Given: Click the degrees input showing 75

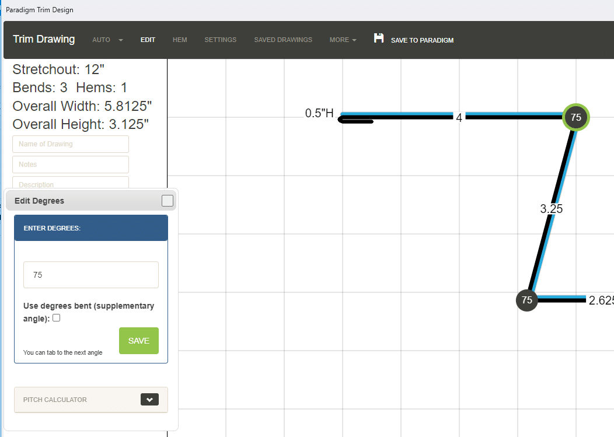Looking at the screenshot, I should click(x=91, y=275).
